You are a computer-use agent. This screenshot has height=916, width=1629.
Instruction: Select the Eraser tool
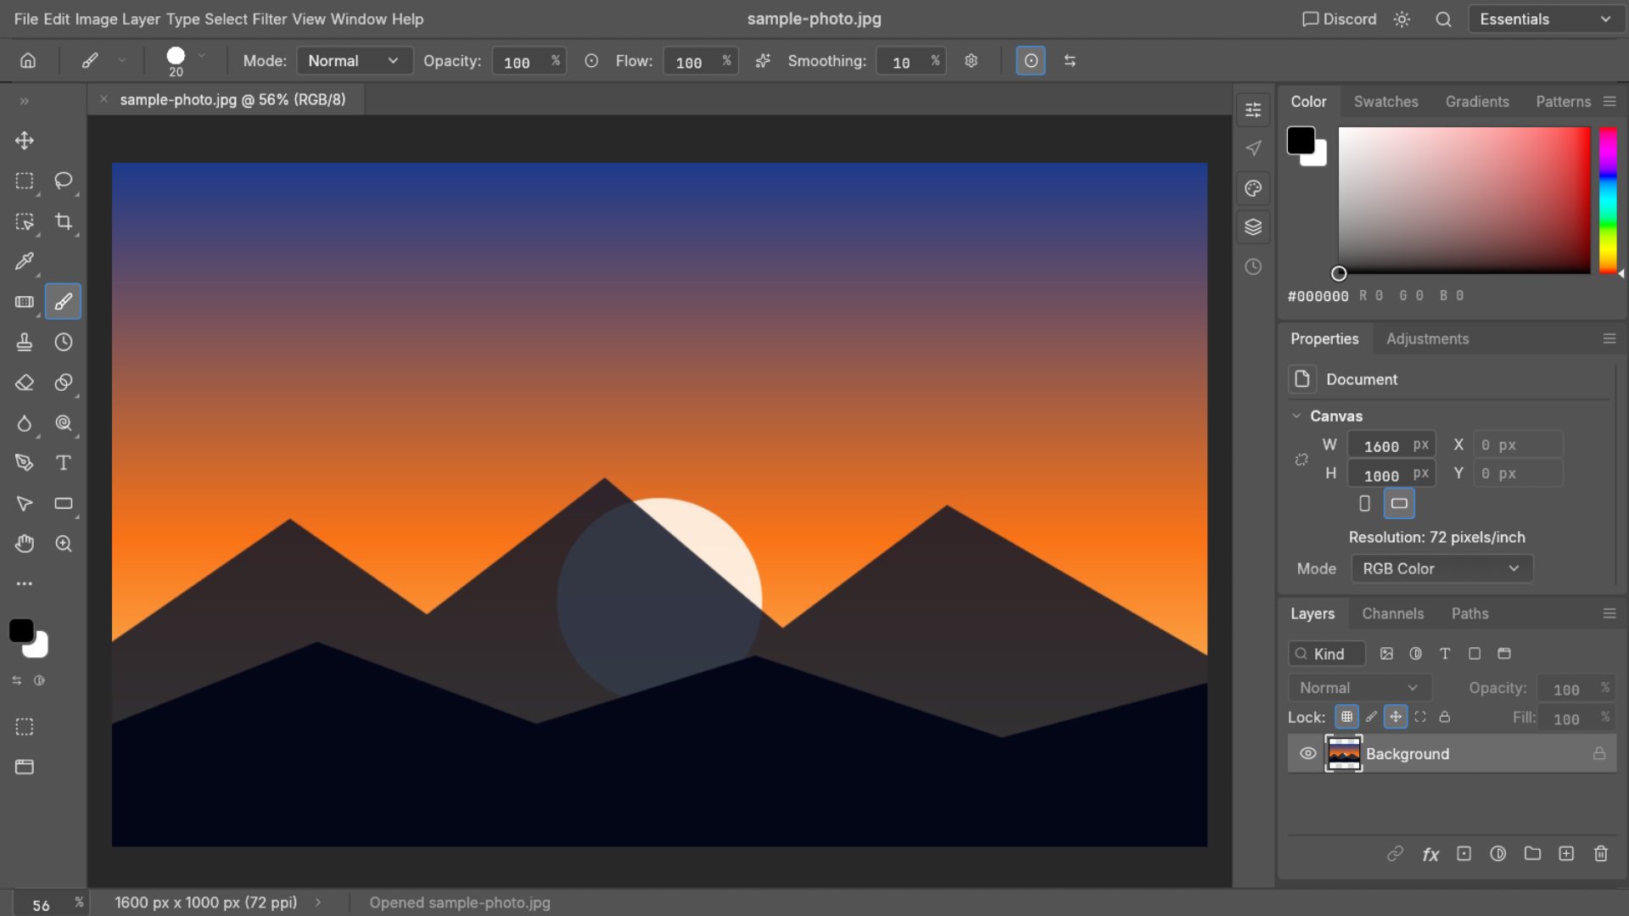pyautogui.click(x=25, y=383)
